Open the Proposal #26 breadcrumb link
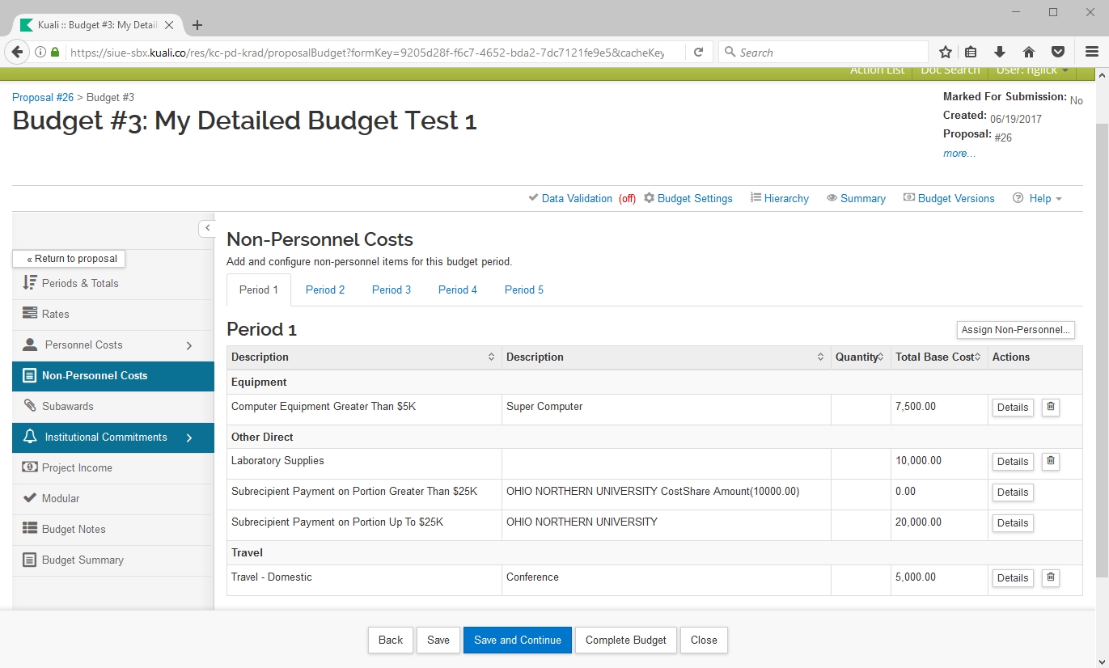 click(x=43, y=97)
